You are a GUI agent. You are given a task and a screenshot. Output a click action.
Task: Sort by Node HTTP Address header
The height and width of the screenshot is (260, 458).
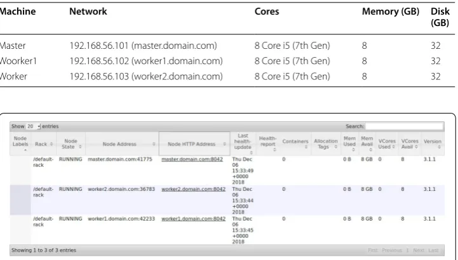(x=194, y=144)
